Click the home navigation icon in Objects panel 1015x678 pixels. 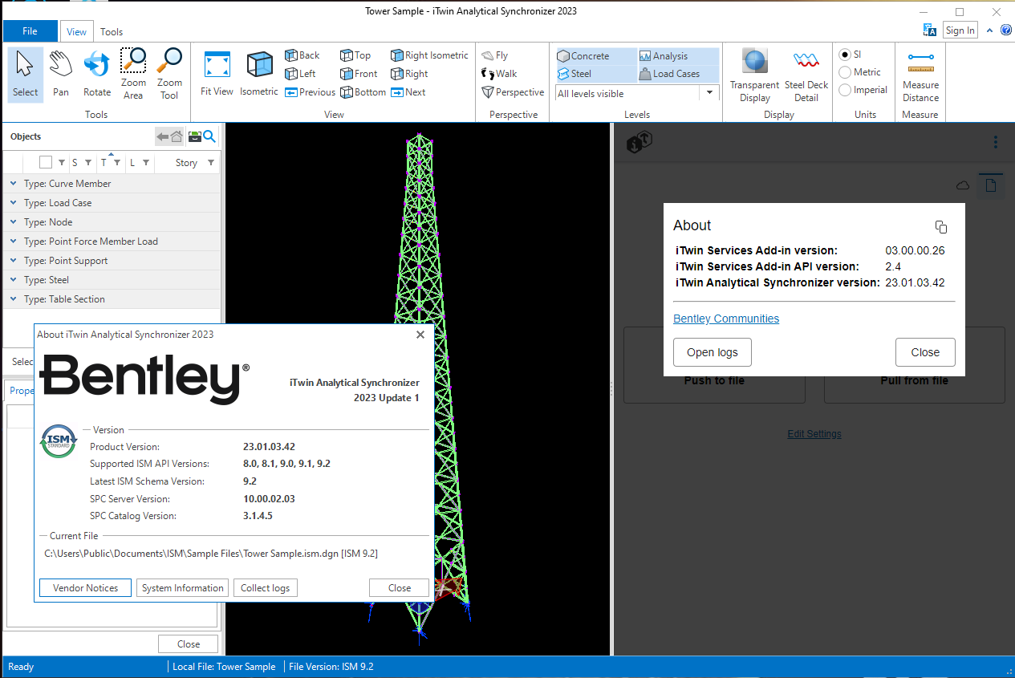(x=177, y=137)
